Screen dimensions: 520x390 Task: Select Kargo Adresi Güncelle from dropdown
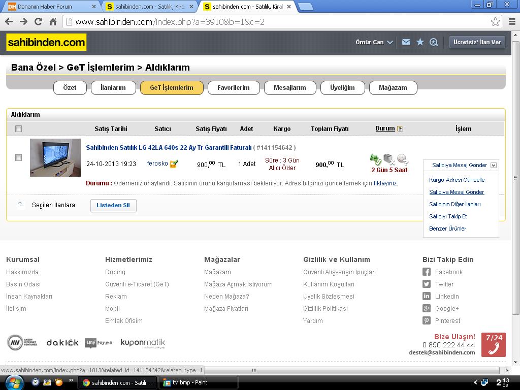pos(457,180)
